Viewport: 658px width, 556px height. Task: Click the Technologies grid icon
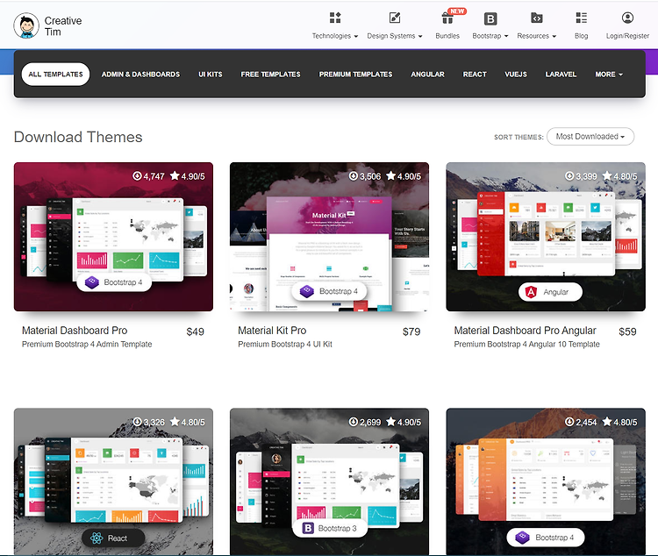pos(335,18)
